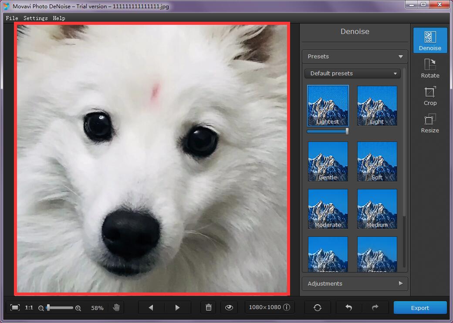Image resolution: width=453 pixels, height=323 pixels.
Task: Toggle the eye preview original button
Action: tap(229, 308)
